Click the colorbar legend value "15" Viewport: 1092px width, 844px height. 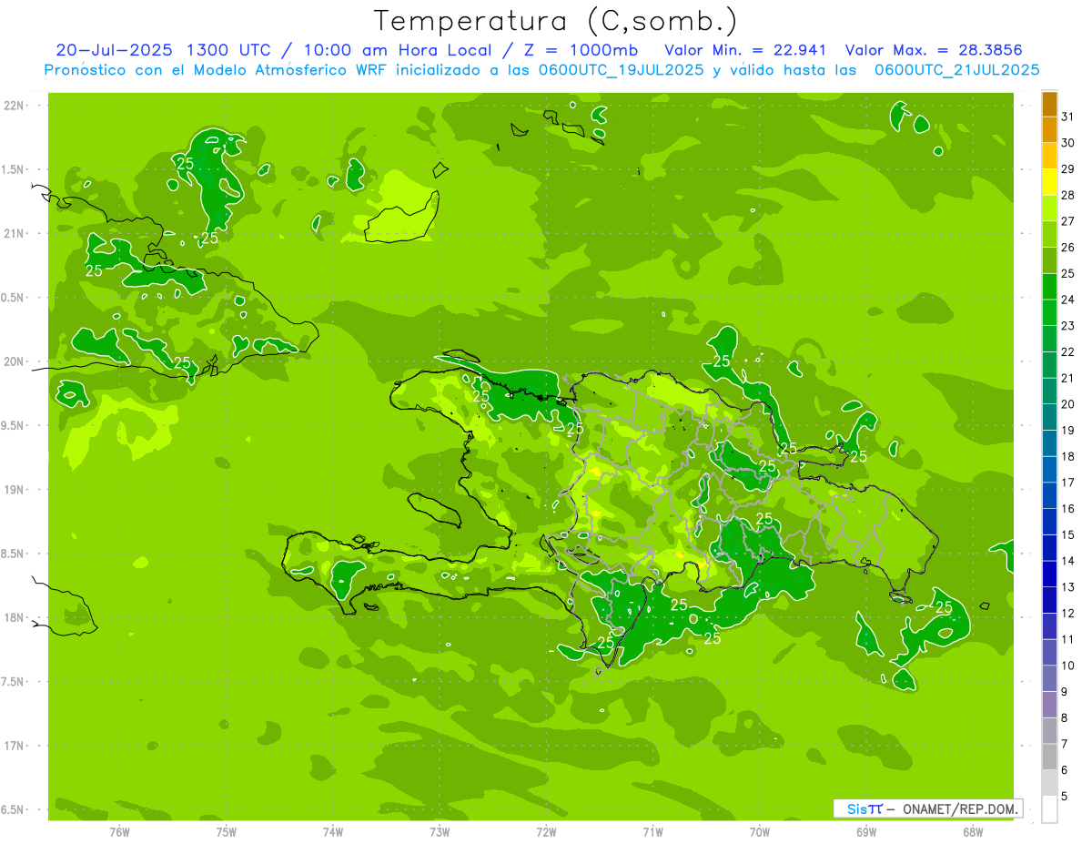click(x=1067, y=535)
